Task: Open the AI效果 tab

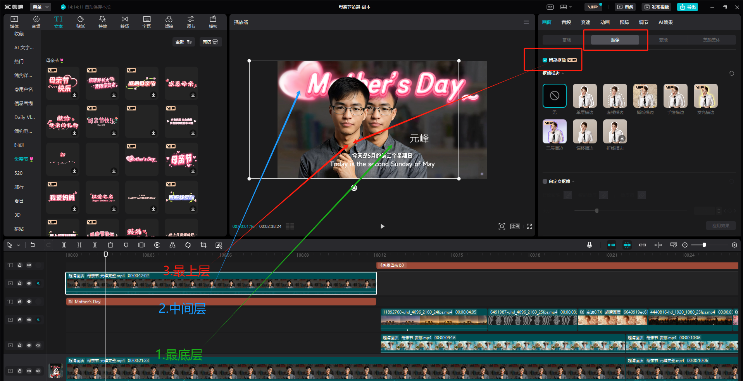Action: [665, 22]
